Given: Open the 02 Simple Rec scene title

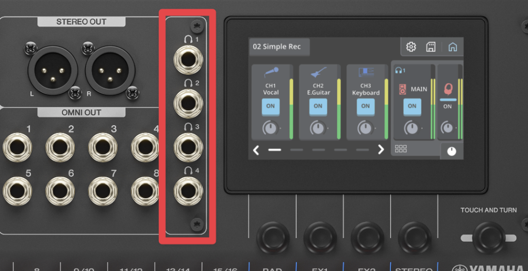Looking at the screenshot, I should (x=277, y=47).
